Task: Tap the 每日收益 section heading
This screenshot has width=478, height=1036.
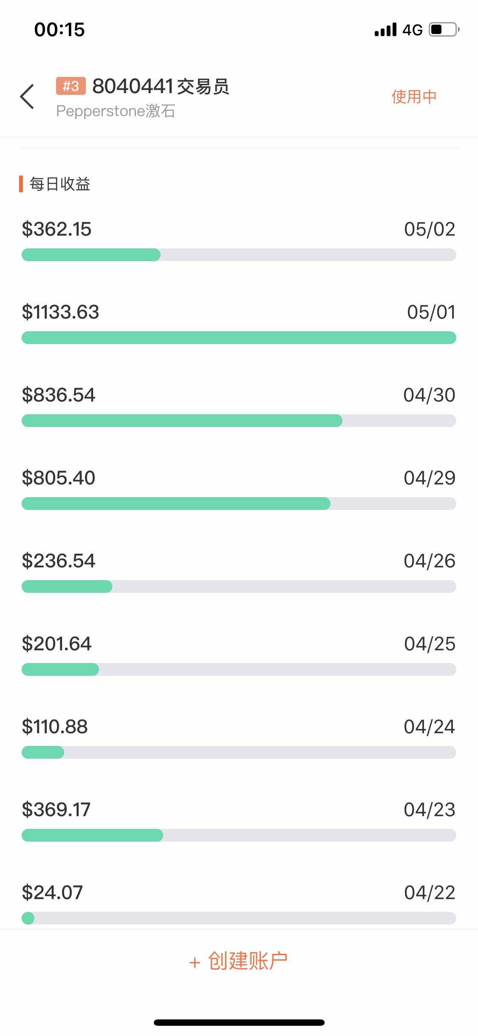Action: (x=59, y=184)
